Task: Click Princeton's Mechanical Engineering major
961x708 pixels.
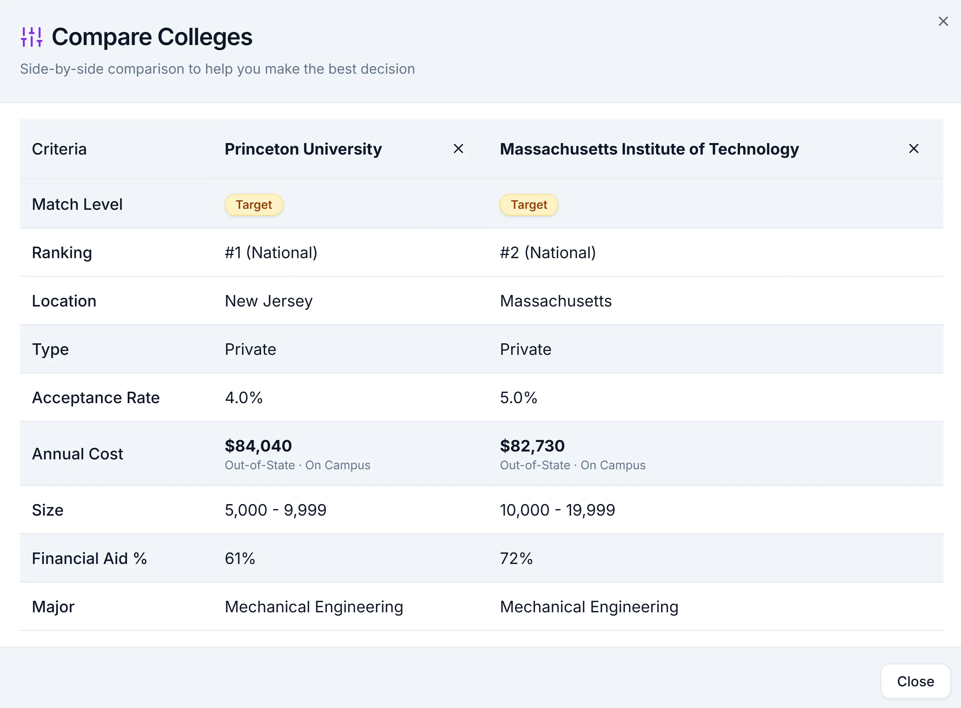Action: coord(314,607)
